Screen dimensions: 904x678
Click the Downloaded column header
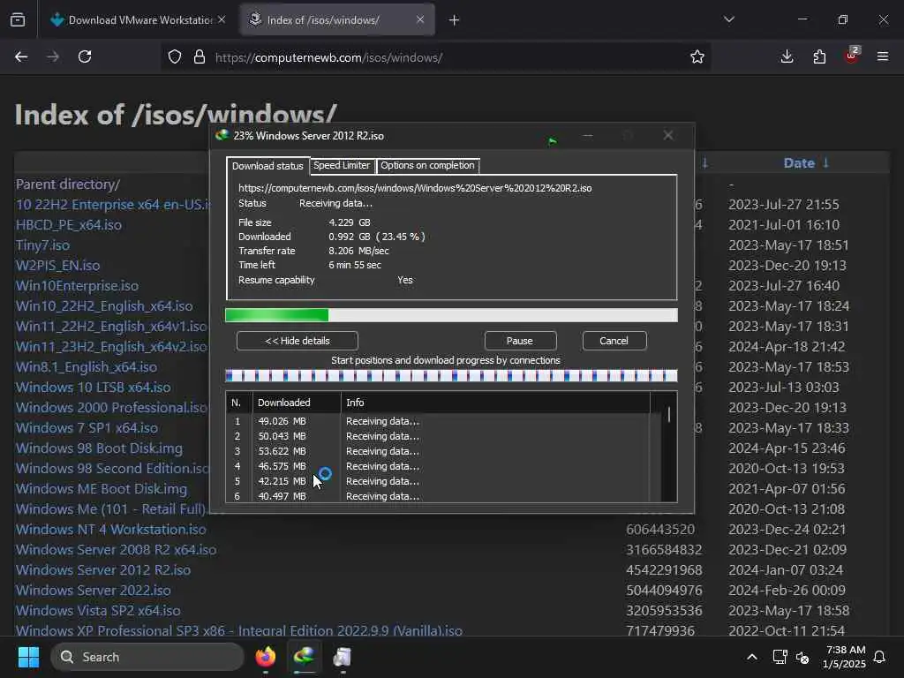pos(297,403)
